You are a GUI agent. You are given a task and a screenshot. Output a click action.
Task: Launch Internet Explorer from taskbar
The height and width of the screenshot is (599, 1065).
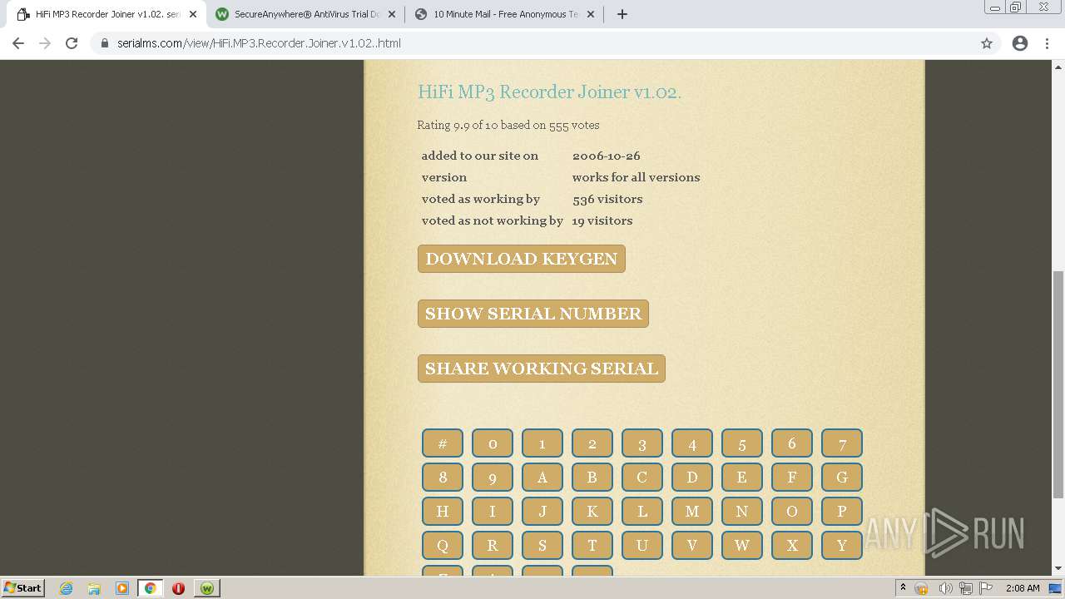(x=67, y=588)
